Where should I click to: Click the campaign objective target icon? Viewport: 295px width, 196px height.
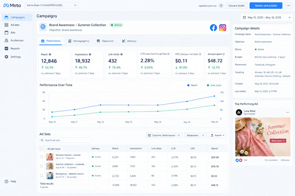(x=43, y=27)
